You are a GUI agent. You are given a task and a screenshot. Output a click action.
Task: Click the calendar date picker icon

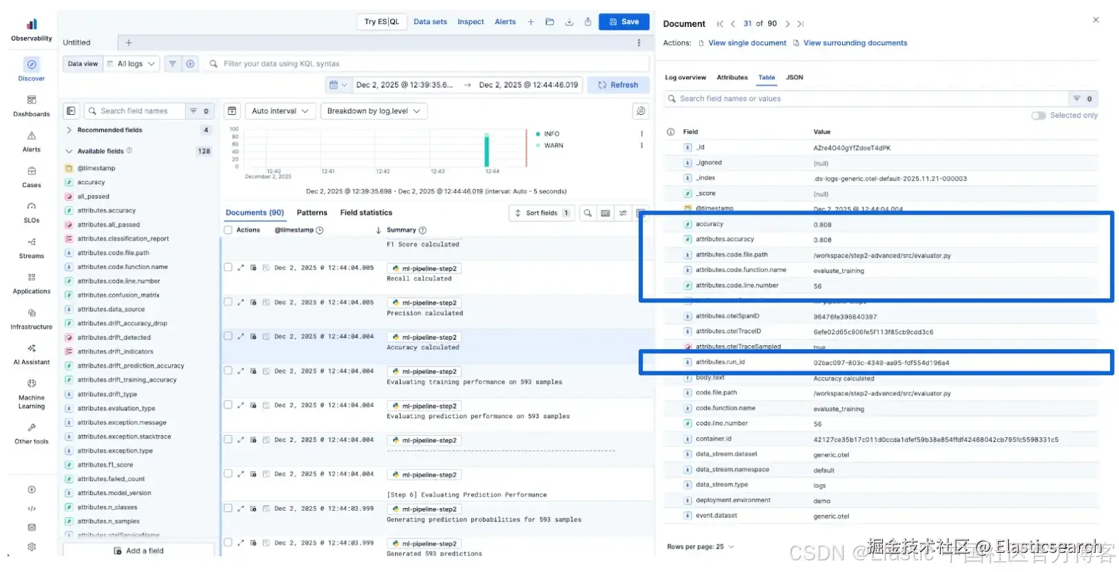click(x=334, y=85)
